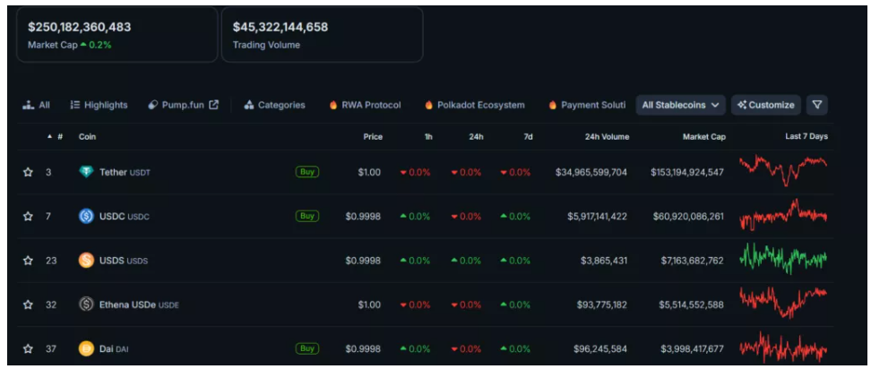Screen dimensions: 871x369
Task: Expand the All Stablecoins dropdown
Action: tap(680, 105)
